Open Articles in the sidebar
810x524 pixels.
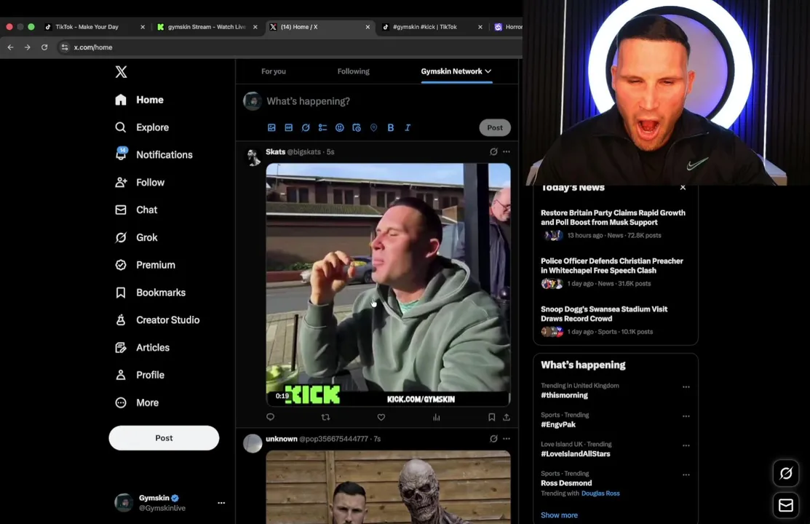[142, 347]
